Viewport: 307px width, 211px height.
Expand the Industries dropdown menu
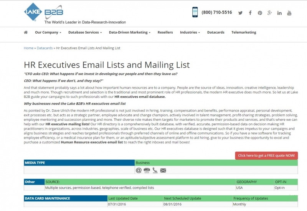click(x=190, y=32)
